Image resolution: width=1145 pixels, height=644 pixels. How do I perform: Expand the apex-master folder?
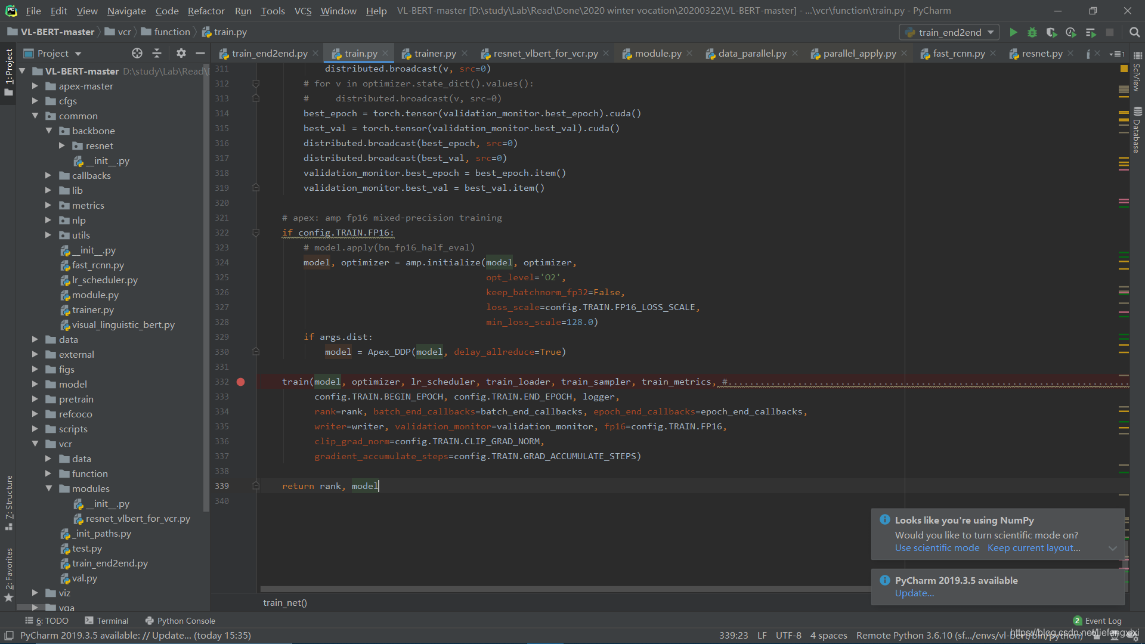(x=35, y=86)
